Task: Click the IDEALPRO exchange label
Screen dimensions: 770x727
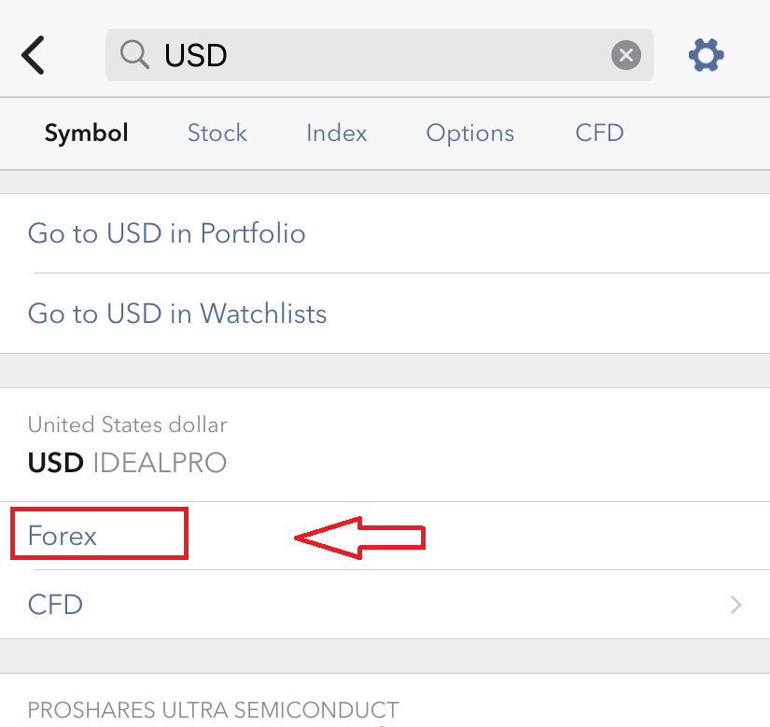Action: point(160,462)
